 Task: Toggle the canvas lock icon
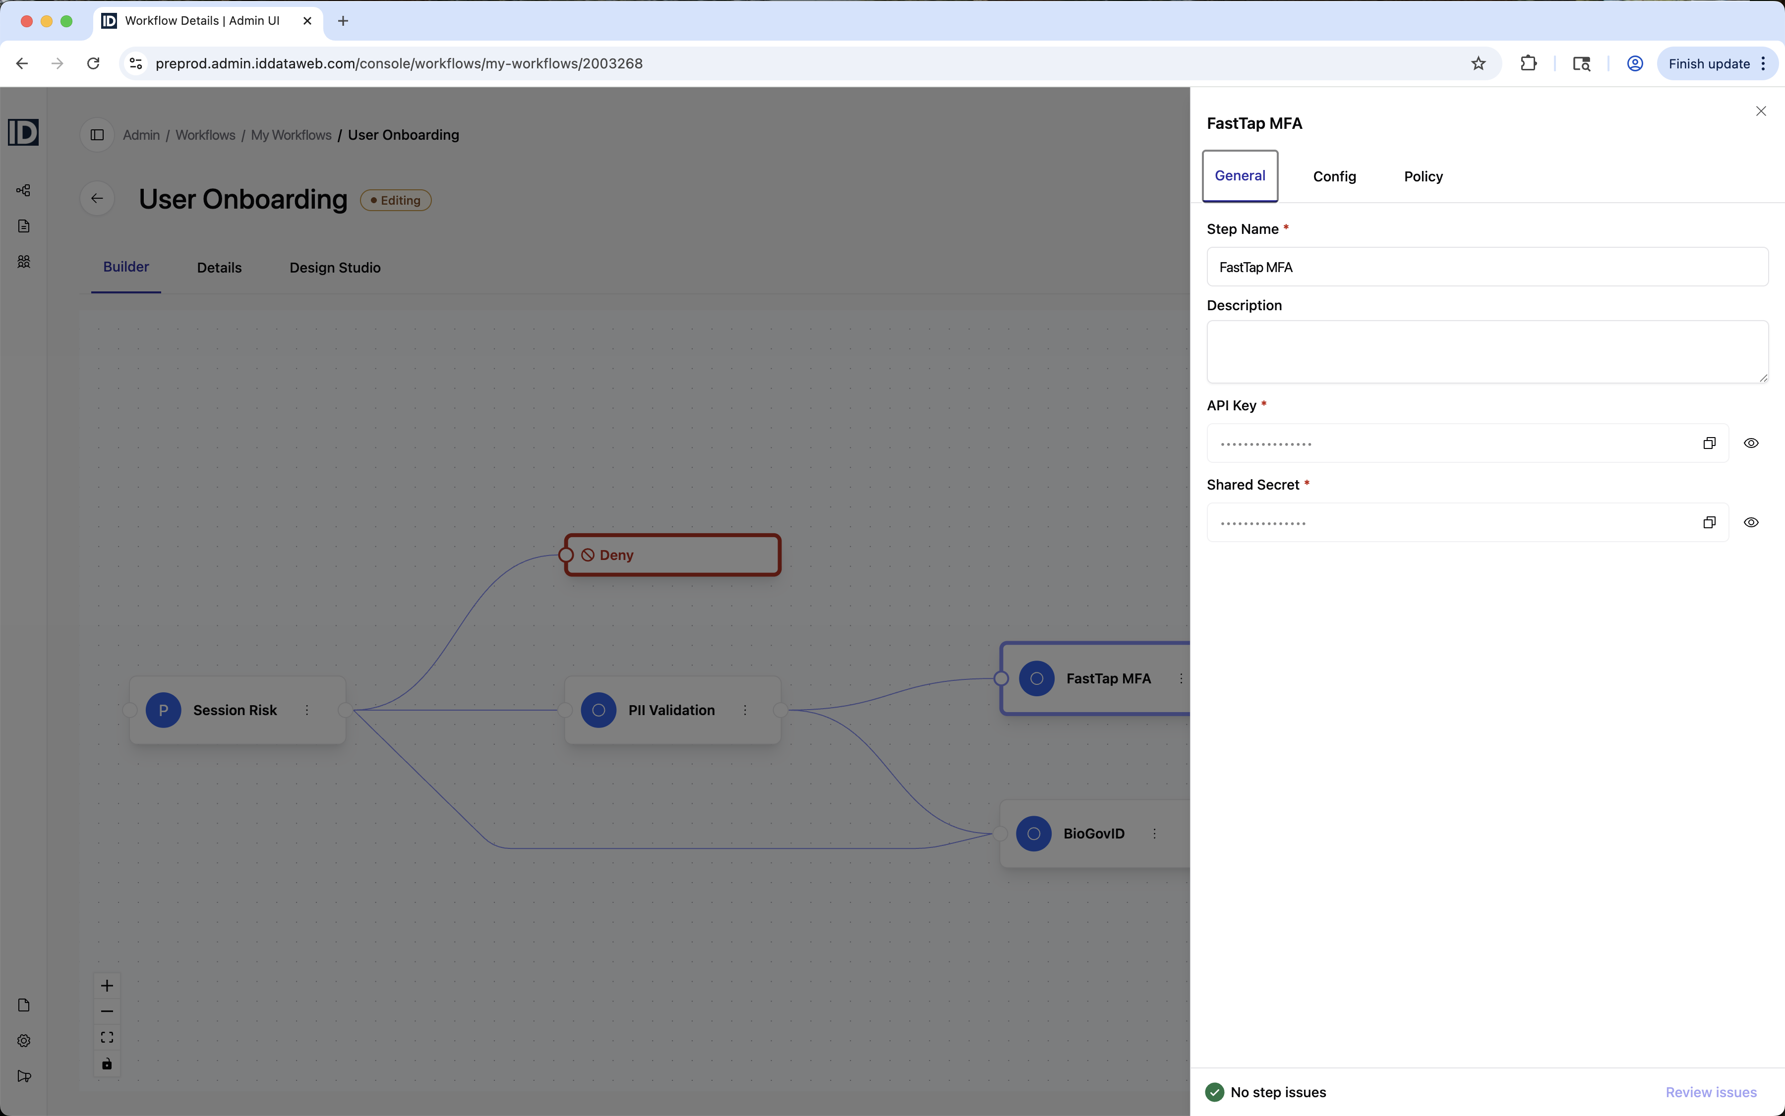(x=107, y=1063)
